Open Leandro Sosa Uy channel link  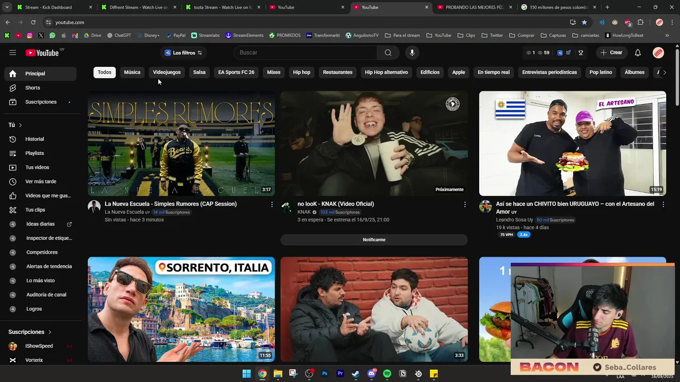[514, 220]
